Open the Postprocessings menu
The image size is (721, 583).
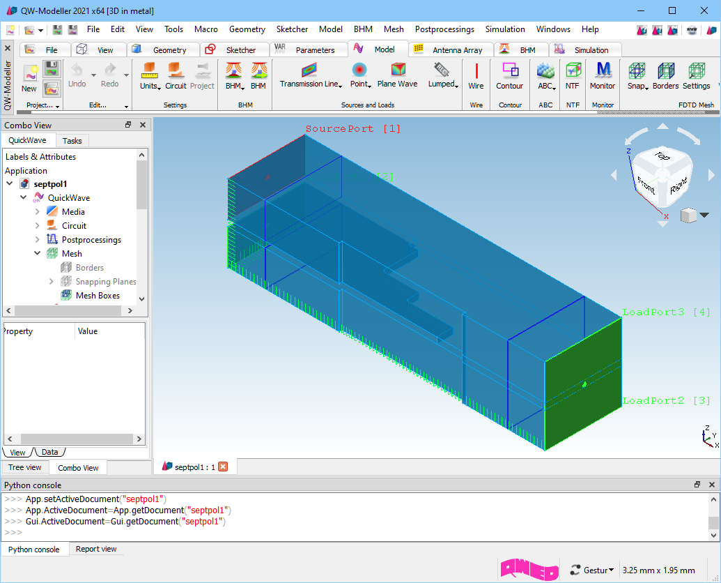[444, 29]
